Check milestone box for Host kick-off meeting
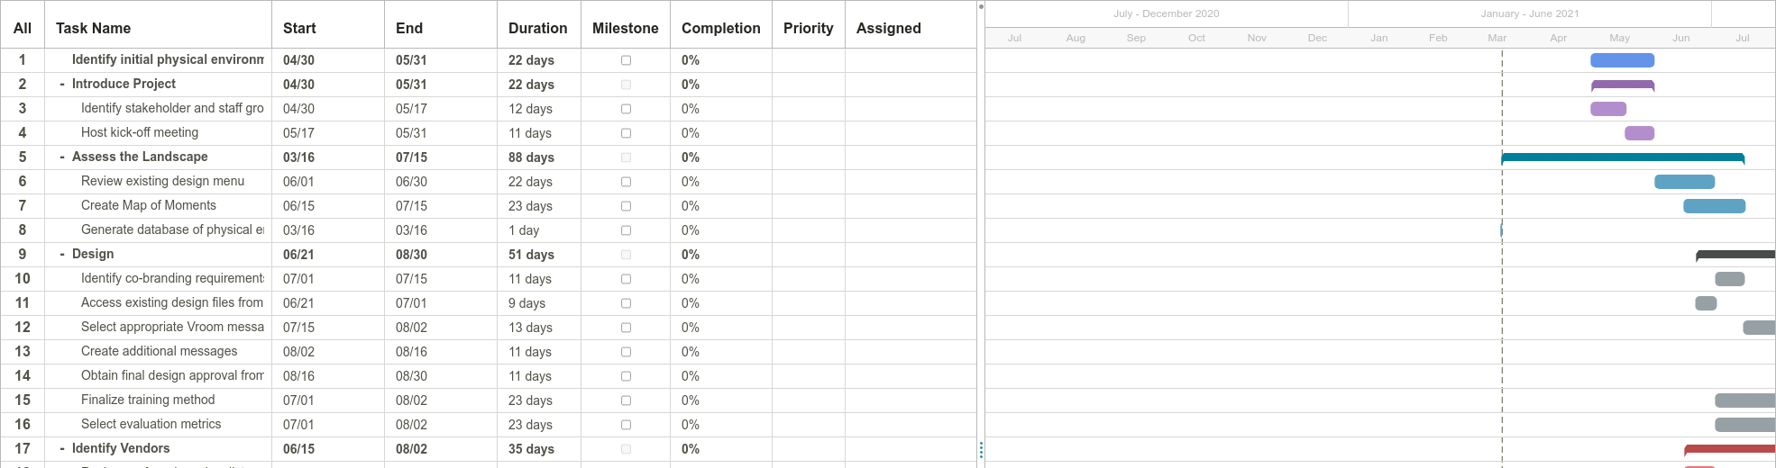 click(x=626, y=133)
